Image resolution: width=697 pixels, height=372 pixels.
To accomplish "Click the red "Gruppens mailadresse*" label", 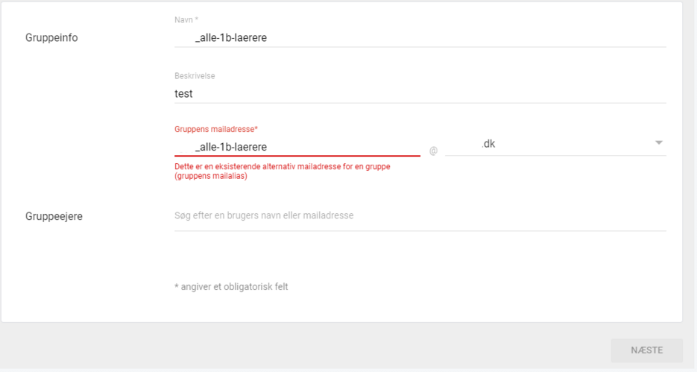I will (215, 129).
